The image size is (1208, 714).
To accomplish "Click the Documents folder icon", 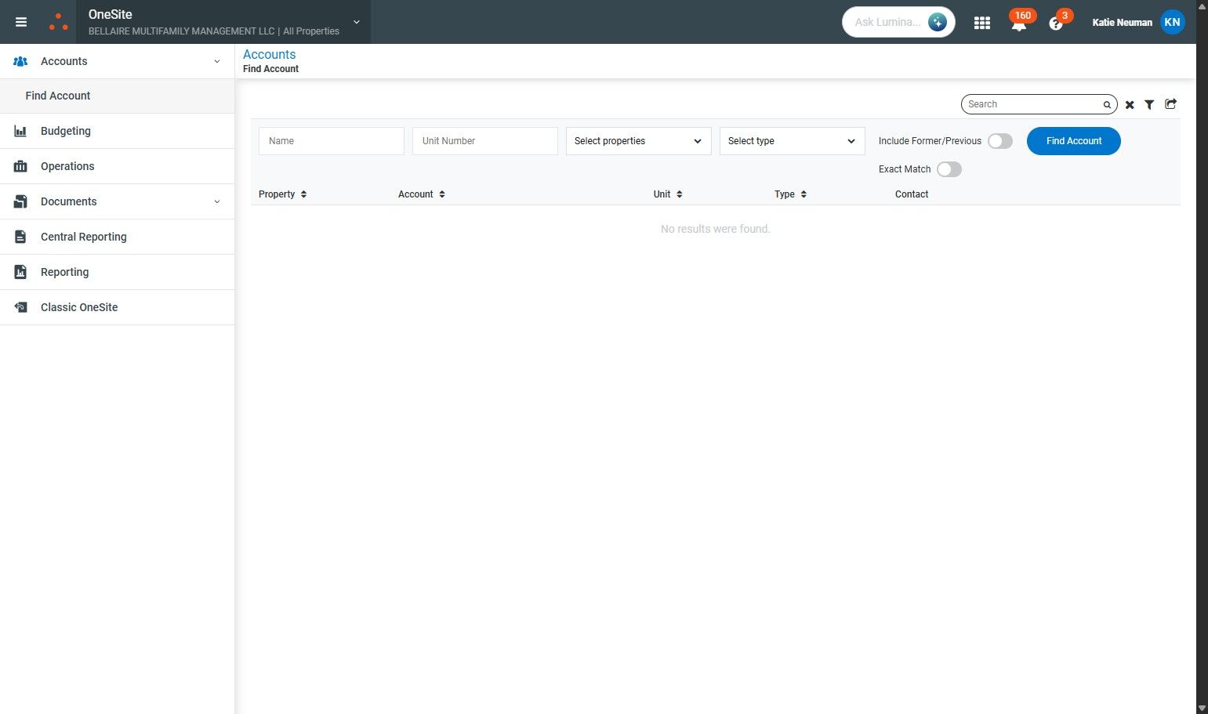I will click(21, 201).
